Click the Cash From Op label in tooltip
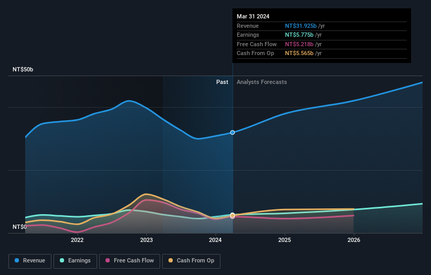Image resolution: width=431 pixels, height=275 pixels. coord(255,54)
